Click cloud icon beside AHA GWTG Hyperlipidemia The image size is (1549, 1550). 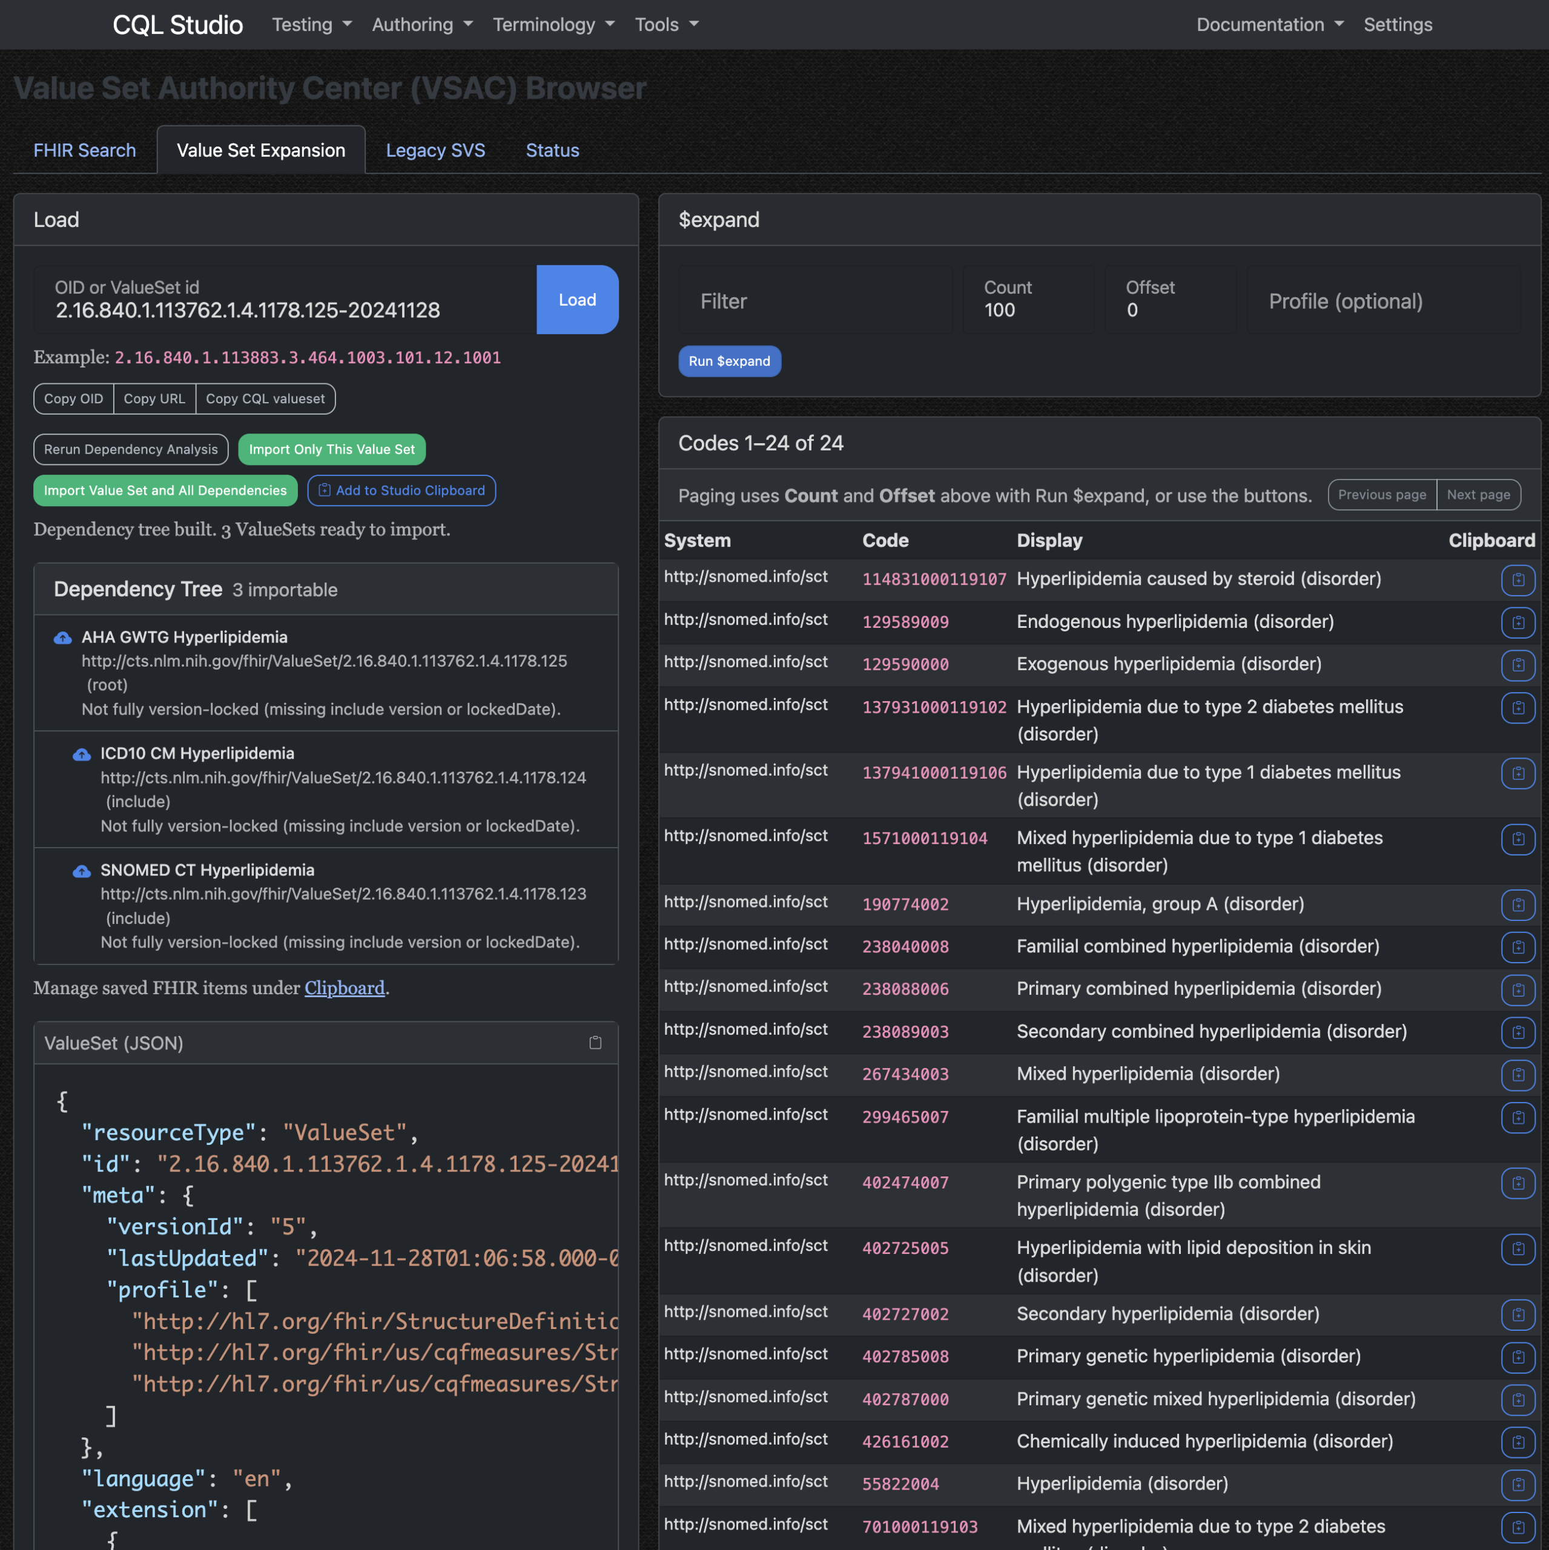(x=62, y=638)
